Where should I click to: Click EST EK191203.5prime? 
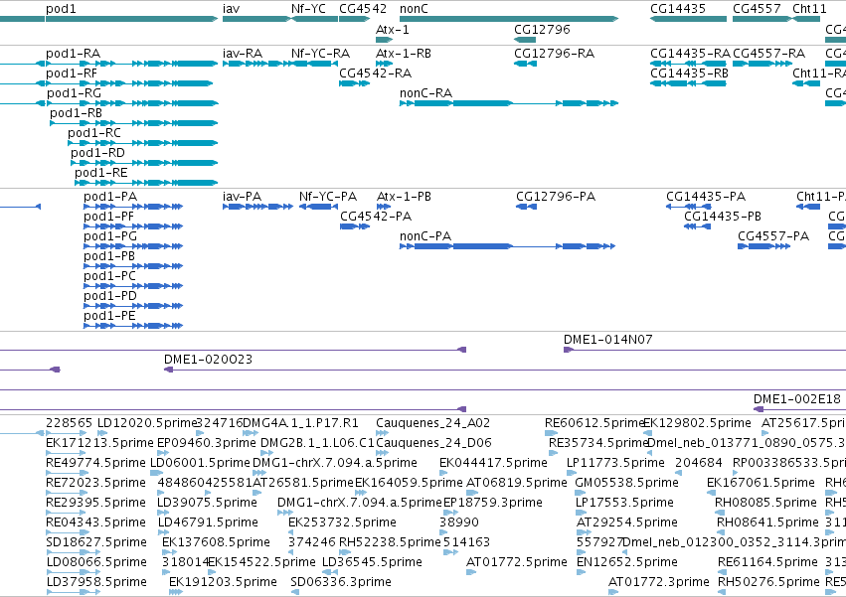pos(176,592)
